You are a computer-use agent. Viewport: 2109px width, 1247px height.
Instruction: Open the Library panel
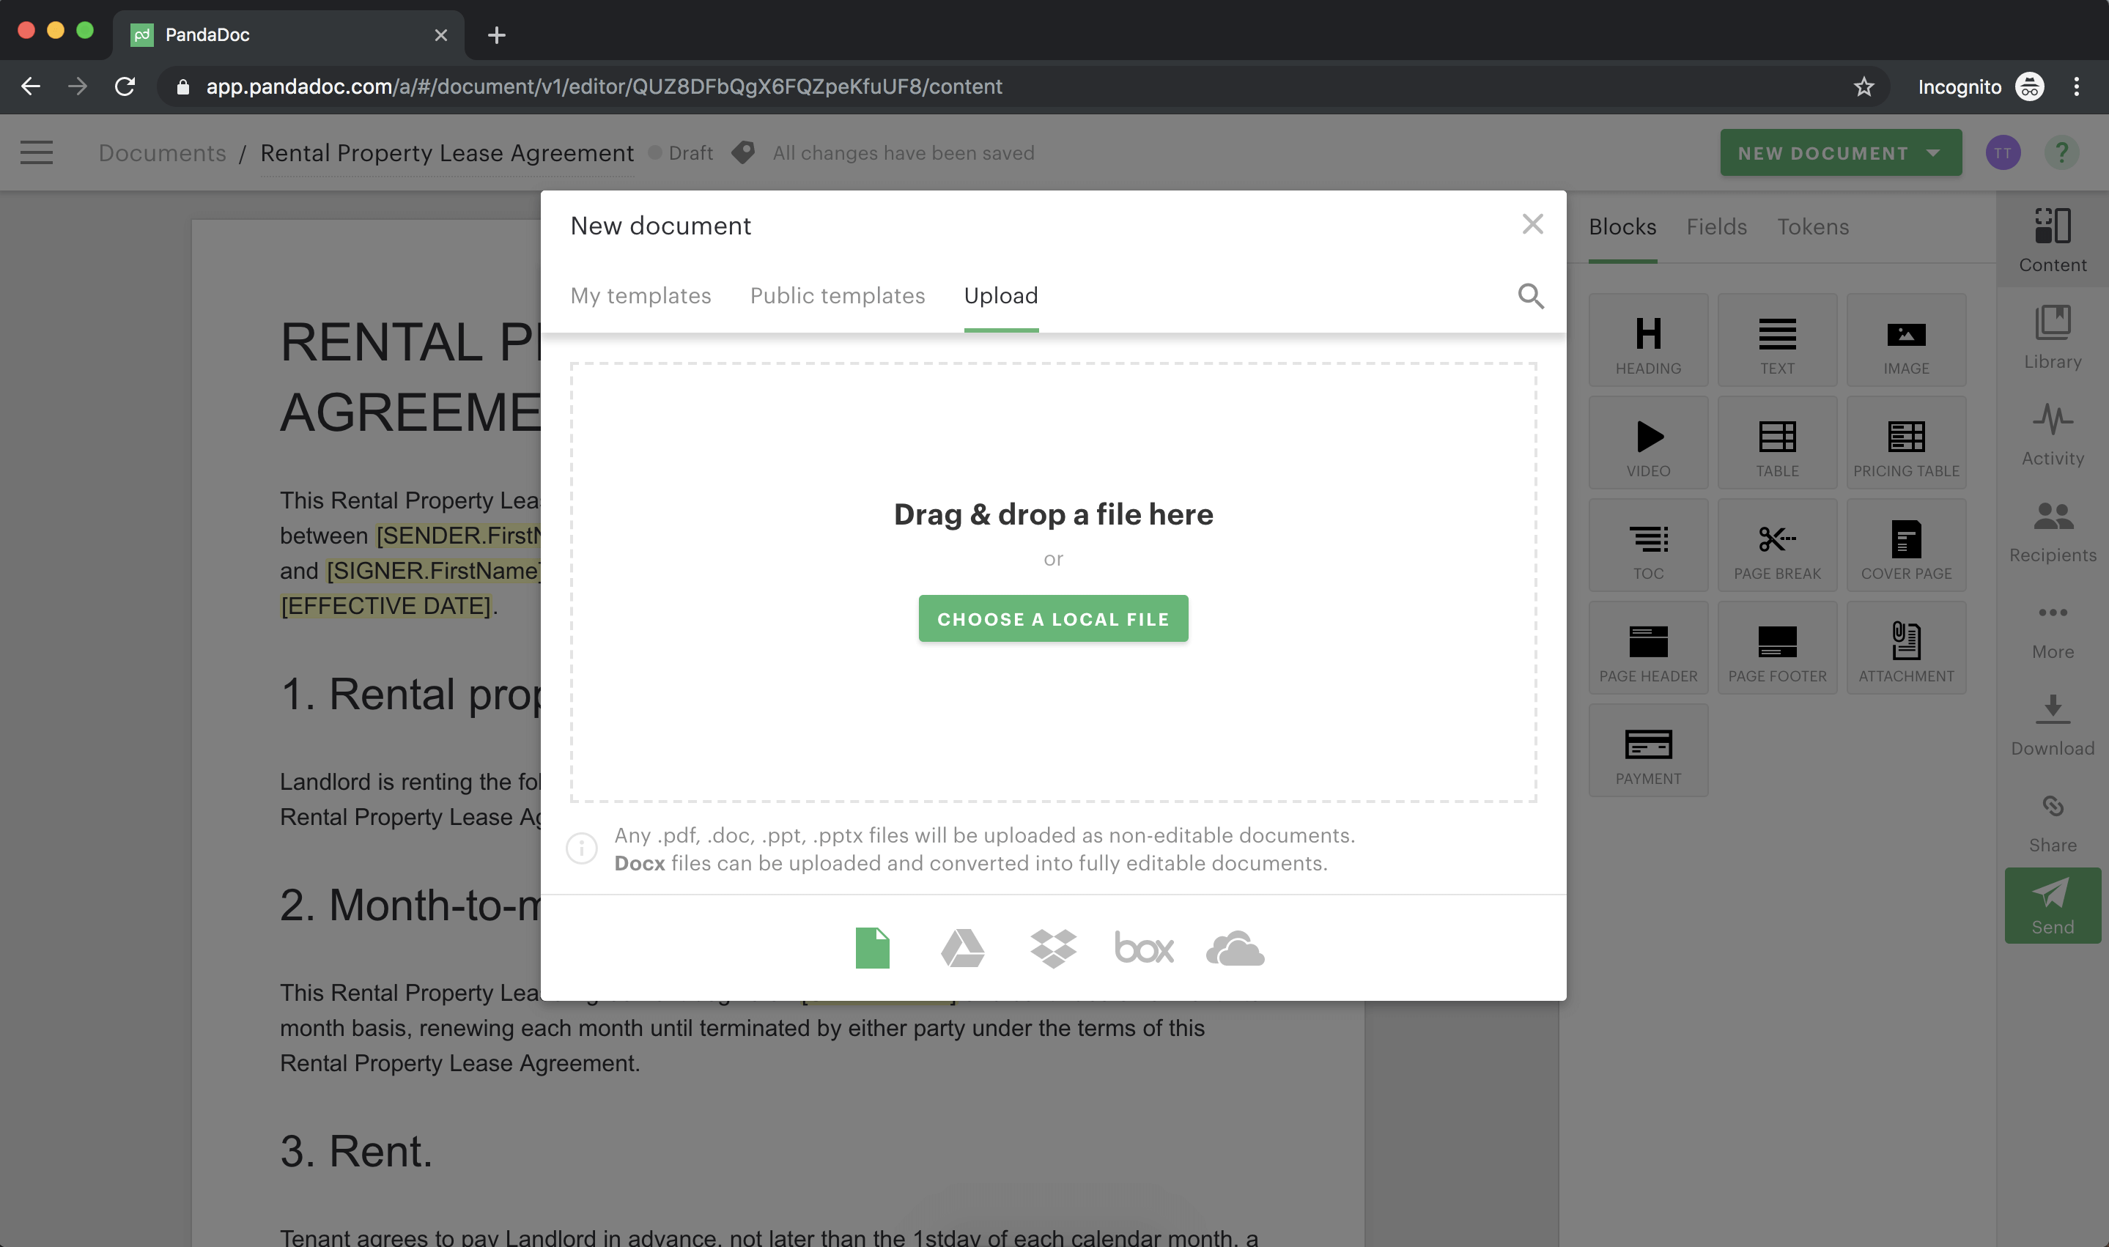pos(2053,336)
